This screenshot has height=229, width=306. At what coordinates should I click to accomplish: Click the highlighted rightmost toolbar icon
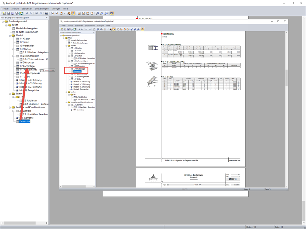[112, 13]
